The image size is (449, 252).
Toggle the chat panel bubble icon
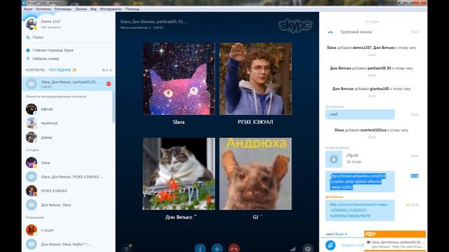[x=308, y=248]
